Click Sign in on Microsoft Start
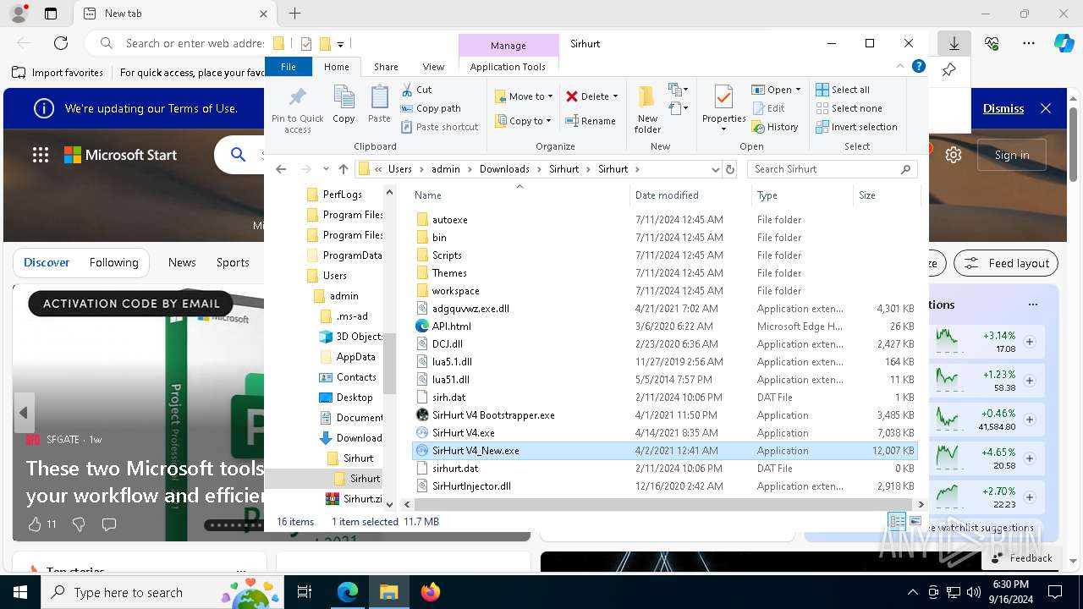The height and width of the screenshot is (609, 1083). pos(1012,155)
